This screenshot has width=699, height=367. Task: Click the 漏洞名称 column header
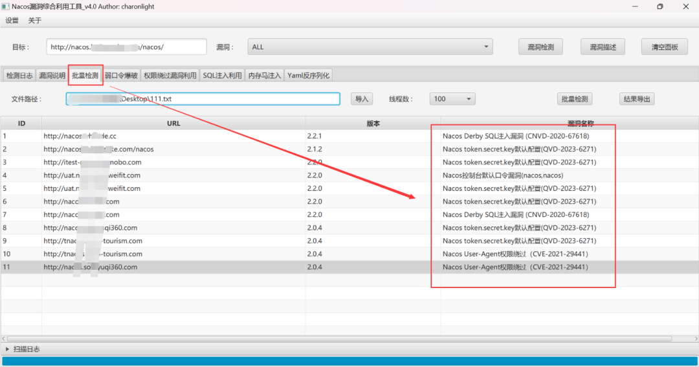[x=581, y=124]
